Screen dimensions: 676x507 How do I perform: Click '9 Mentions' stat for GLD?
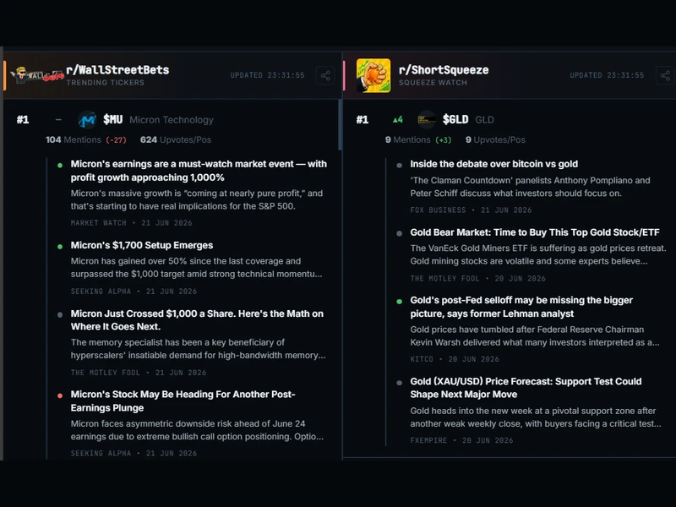(407, 139)
